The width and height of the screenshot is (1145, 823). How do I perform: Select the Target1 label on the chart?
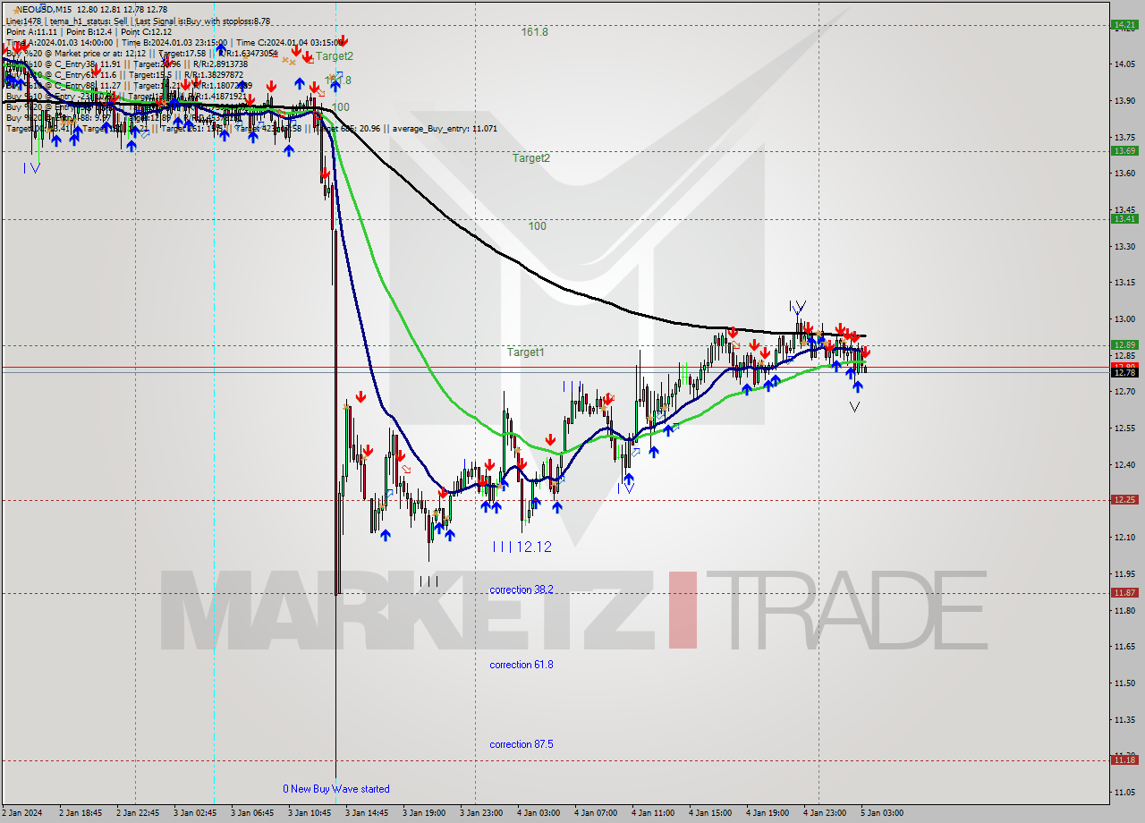(x=526, y=352)
